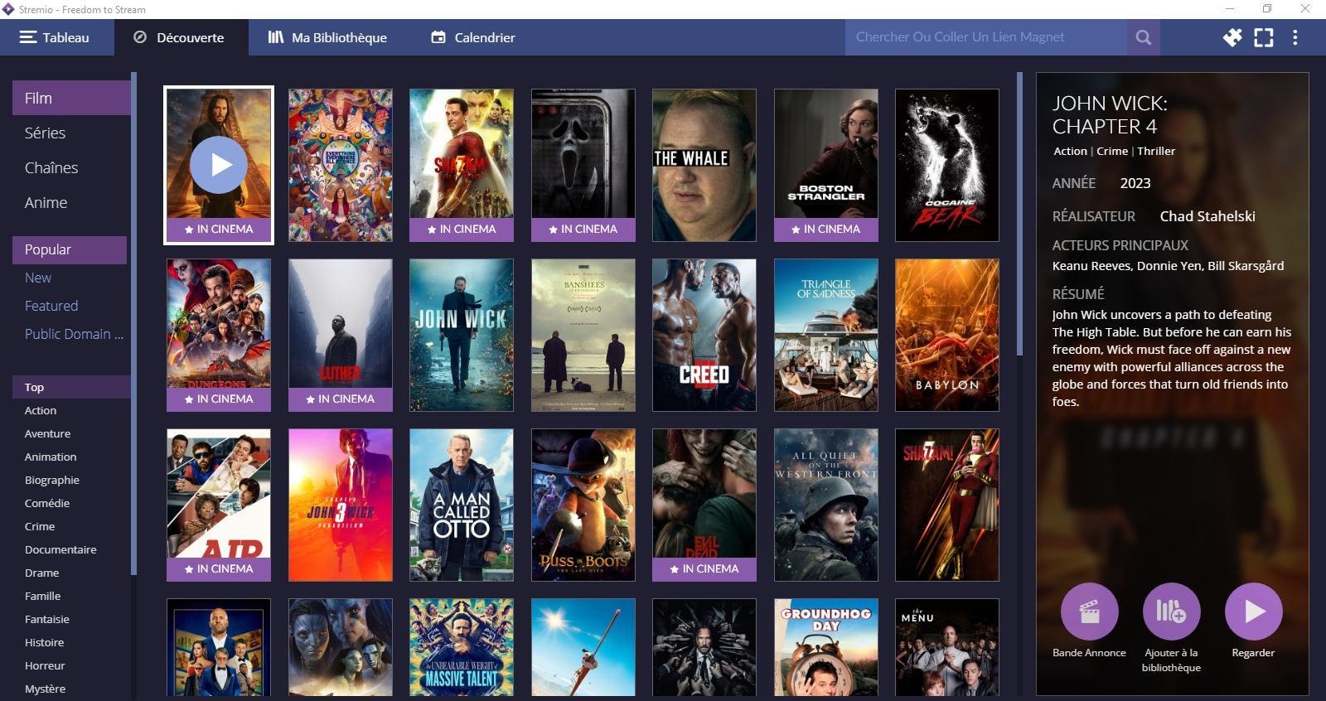Viewport: 1326px width, 701px height.
Task: Click director Chad Stahelski name
Action: 1207,216
